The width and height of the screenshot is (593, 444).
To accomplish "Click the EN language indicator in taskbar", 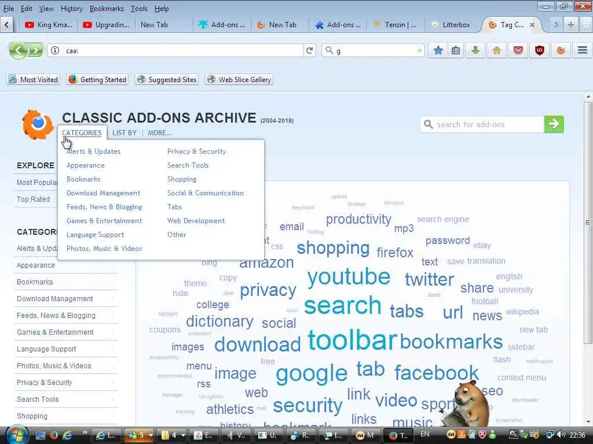I will click(424, 434).
